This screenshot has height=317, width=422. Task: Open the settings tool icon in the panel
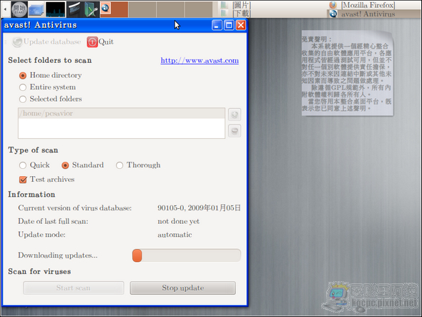[92, 9]
